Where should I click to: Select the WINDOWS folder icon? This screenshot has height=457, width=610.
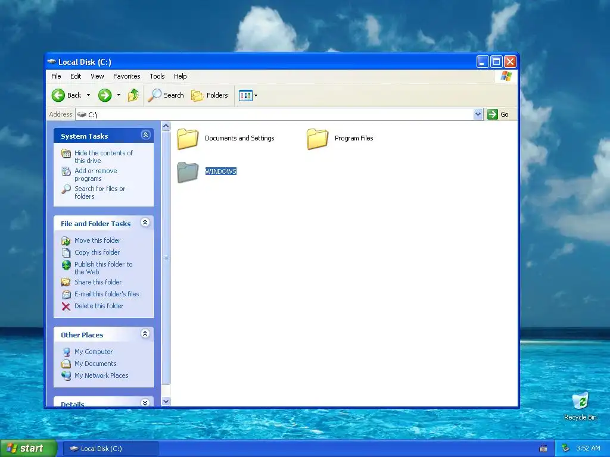coord(188,172)
